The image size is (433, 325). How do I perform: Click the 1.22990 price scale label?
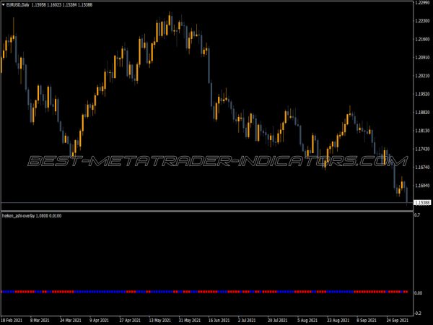coord(422,2)
